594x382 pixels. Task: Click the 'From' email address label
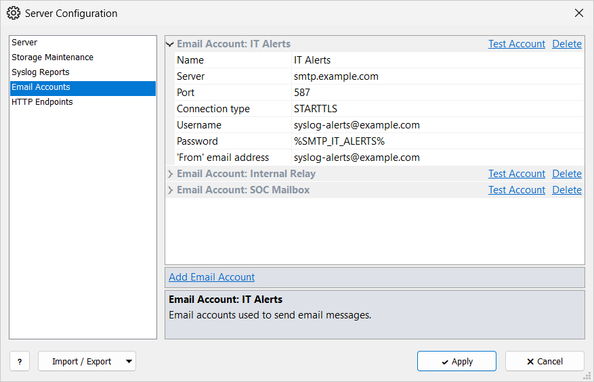pyautogui.click(x=223, y=158)
